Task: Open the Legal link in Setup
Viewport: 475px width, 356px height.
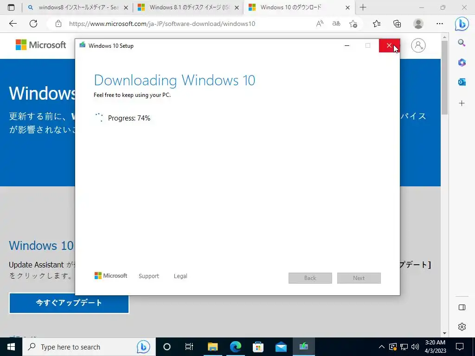Action: point(180,276)
